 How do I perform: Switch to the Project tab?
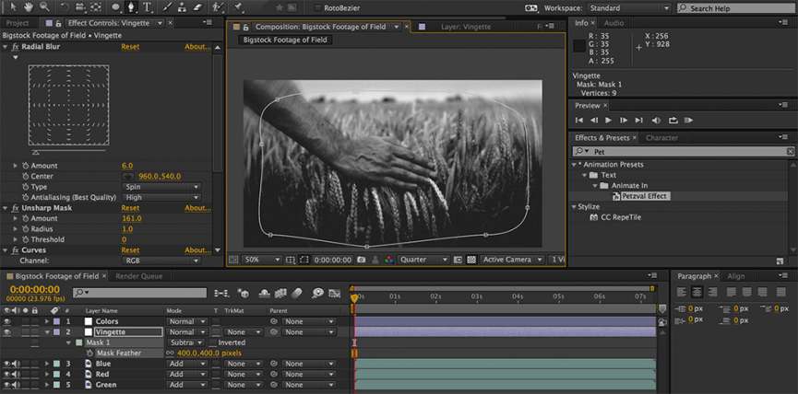pos(18,23)
